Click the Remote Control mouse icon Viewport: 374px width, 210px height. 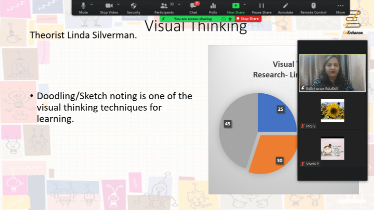click(313, 7)
